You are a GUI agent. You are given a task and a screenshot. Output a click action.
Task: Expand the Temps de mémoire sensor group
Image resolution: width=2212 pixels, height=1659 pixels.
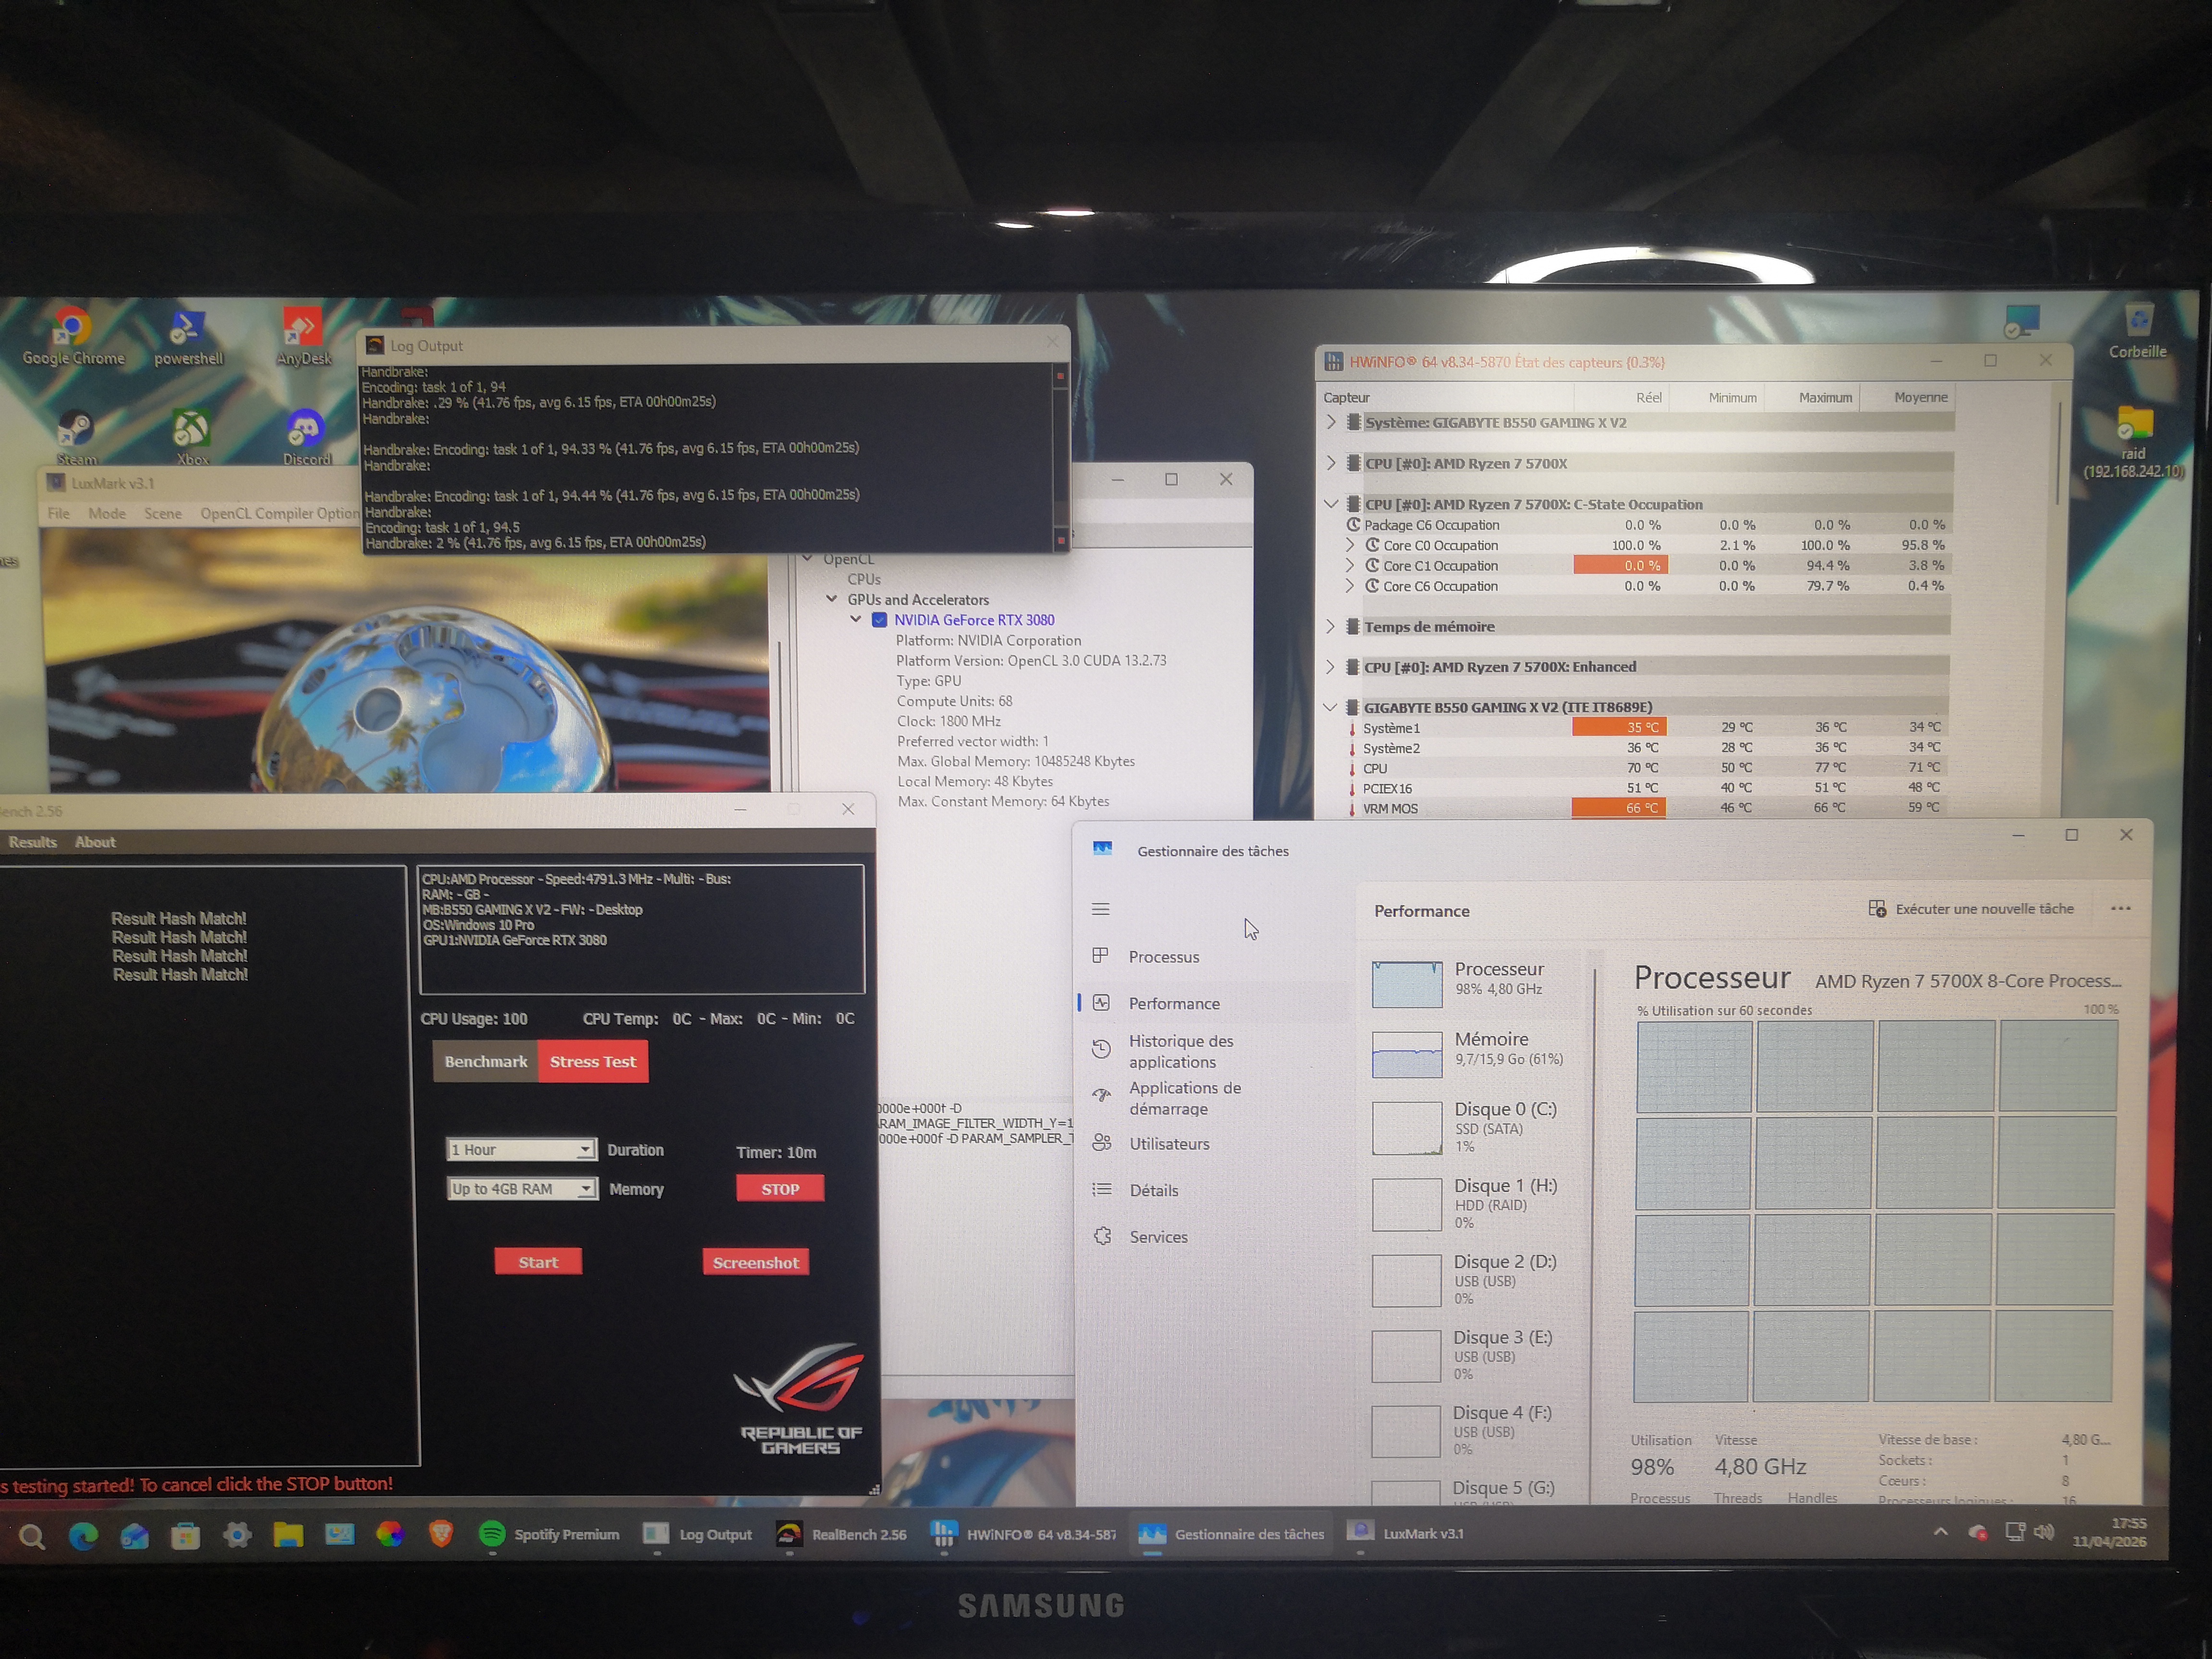(x=1330, y=626)
